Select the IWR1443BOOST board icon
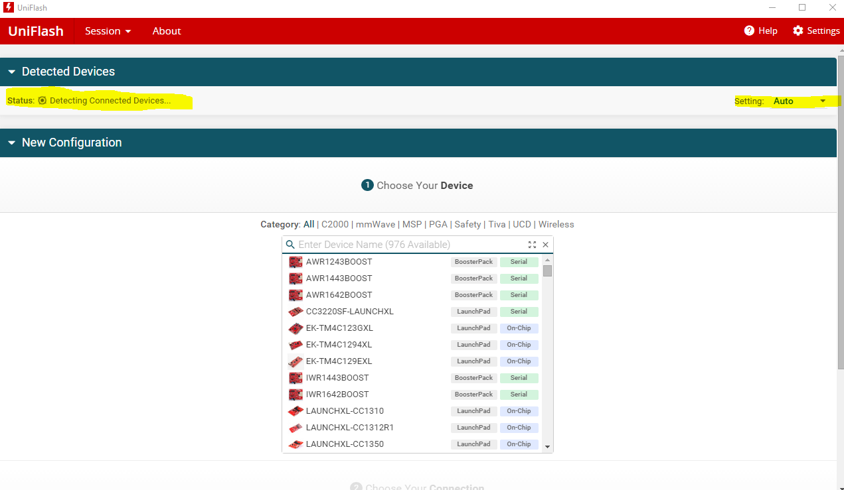Image resolution: width=844 pixels, height=490 pixels. click(295, 378)
